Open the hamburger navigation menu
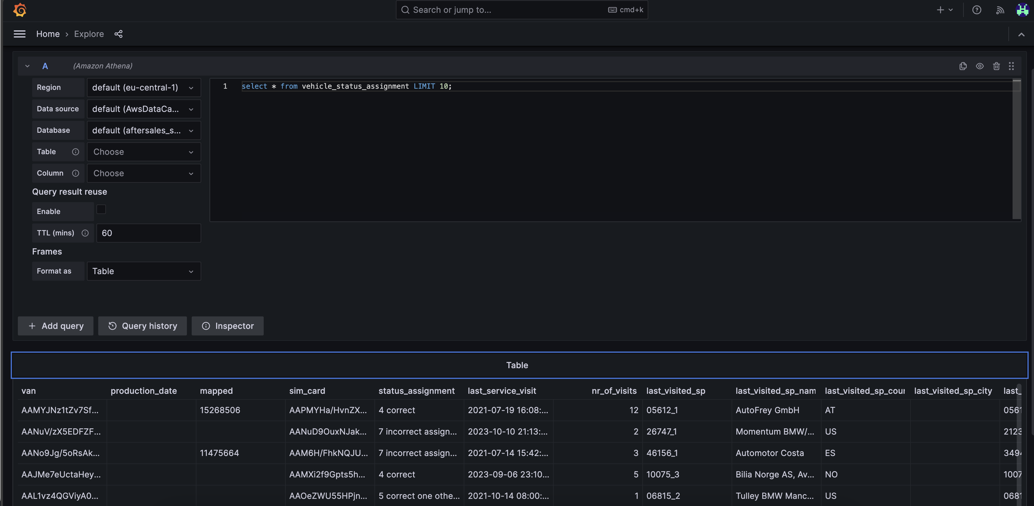Viewport: 1034px width, 506px height. [20, 34]
